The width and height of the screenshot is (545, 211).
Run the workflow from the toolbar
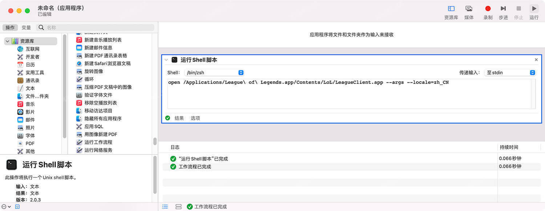coord(534,8)
